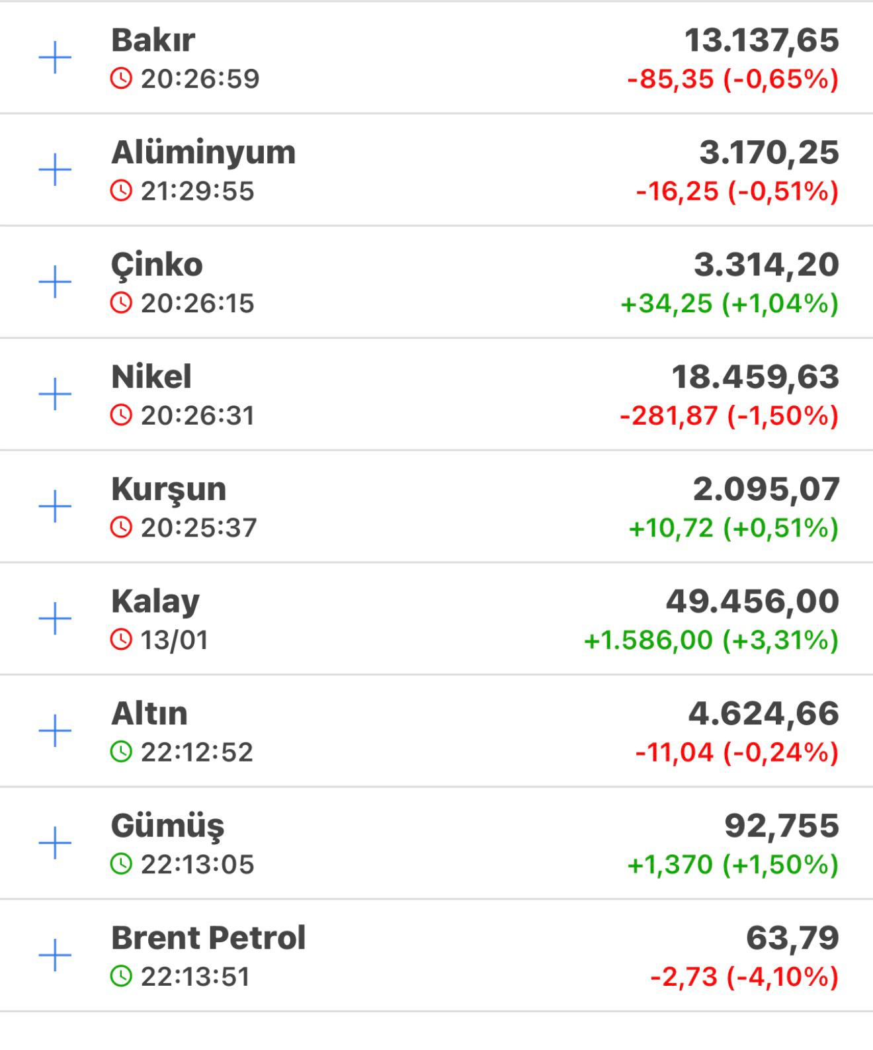873x1050 pixels.
Task: Click Kalay's change value +1.586,00 (+3,31%)
Action: coord(711,640)
